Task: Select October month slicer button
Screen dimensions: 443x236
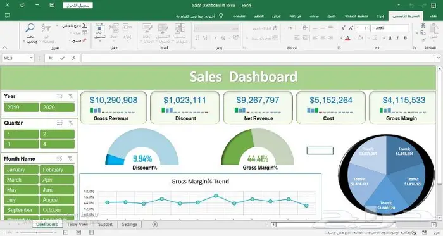Action: 57,210
